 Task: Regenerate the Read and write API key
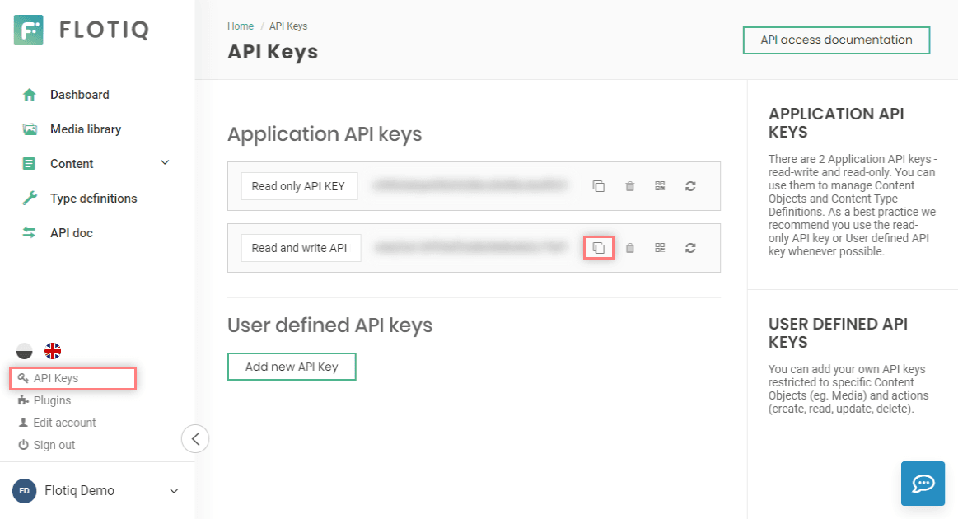click(x=690, y=248)
